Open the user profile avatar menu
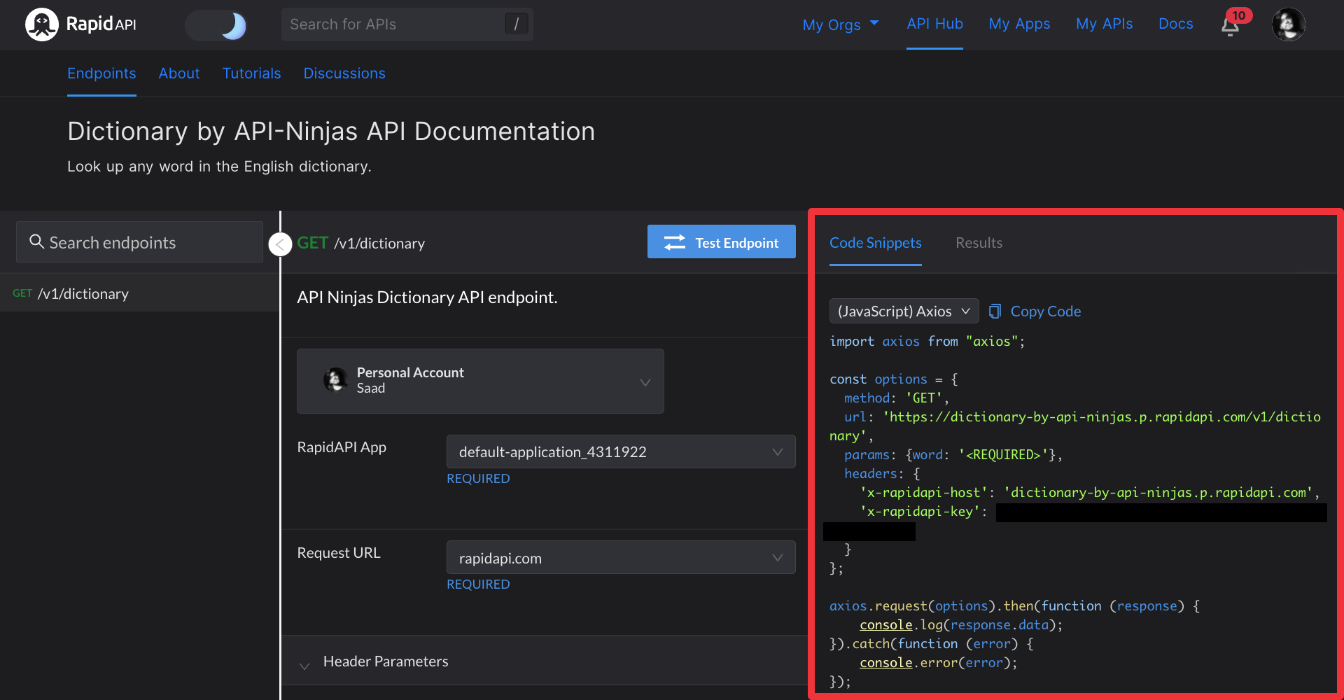The image size is (1344, 700). click(x=1289, y=24)
